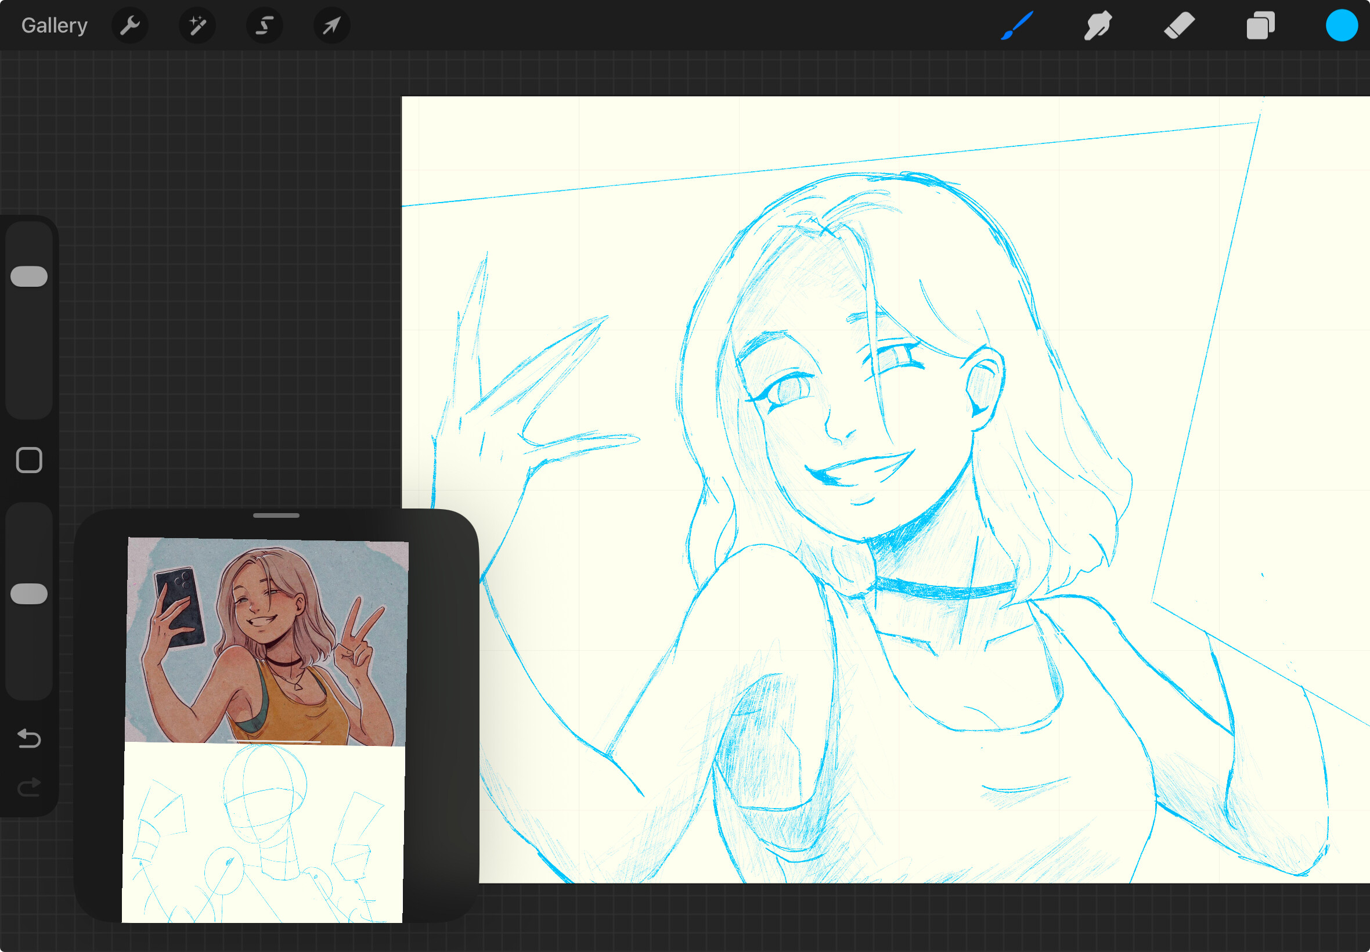The height and width of the screenshot is (952, 1370).
Task: Click the brush size slider handle
Action: 29,276
